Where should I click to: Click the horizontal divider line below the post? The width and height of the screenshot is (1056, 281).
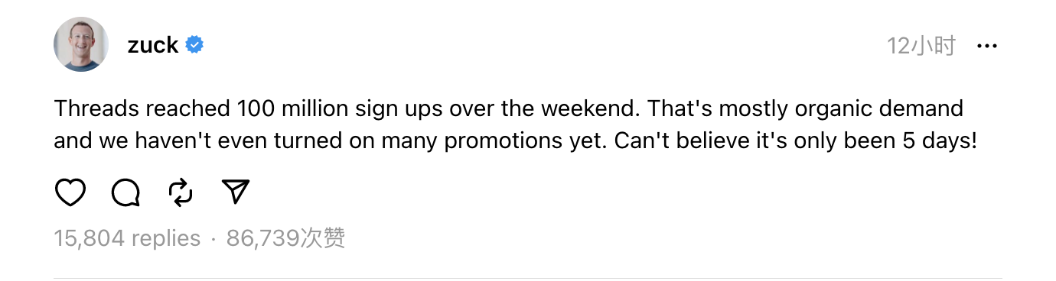click(528, 278)
